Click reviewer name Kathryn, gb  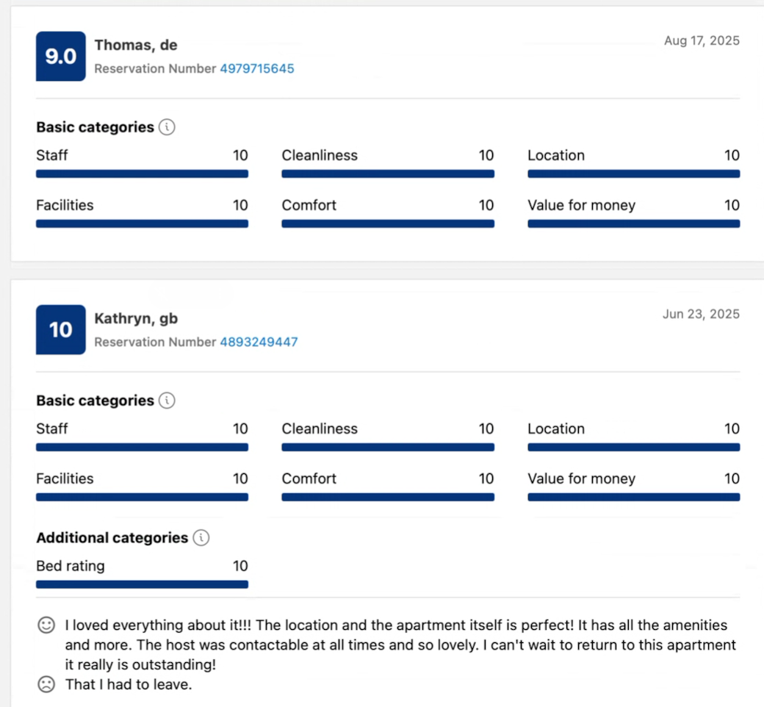point(136,318)
